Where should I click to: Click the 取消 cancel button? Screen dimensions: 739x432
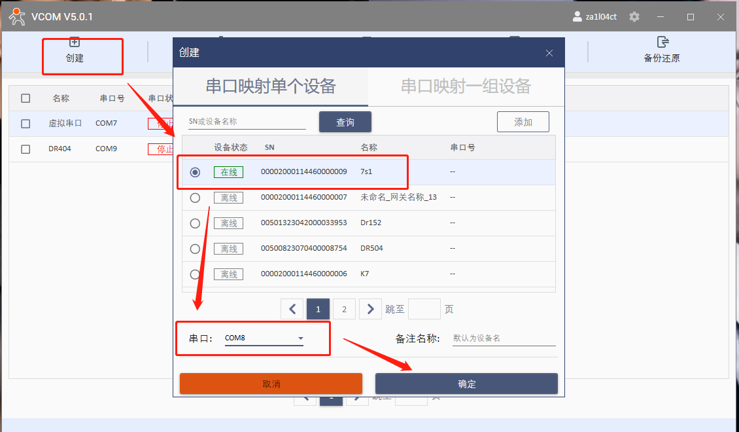[271, 384]
